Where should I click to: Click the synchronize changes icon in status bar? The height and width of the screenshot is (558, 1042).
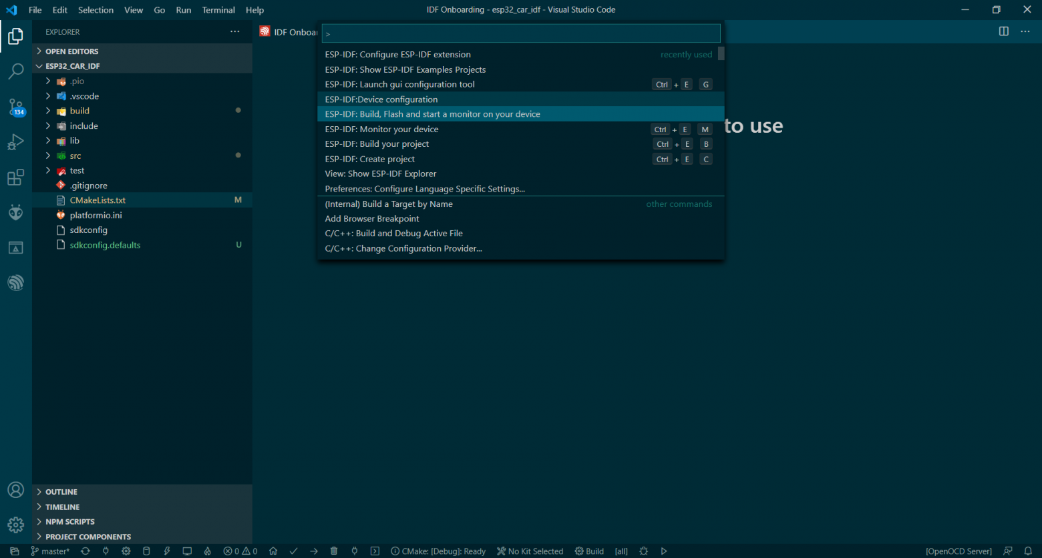tap(85, 551)
